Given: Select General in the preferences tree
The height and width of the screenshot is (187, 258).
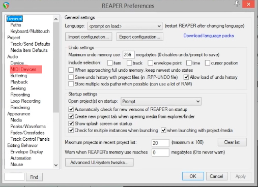Looking at the screenshot, I should [15, 19].
